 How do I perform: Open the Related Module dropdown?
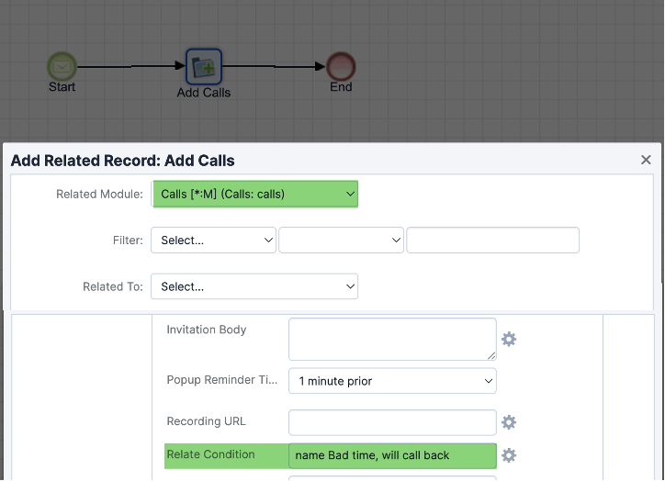click(x=254, y=194)
